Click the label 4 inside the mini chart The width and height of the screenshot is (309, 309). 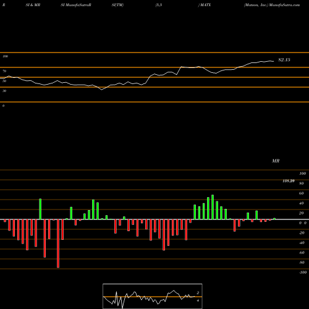(x=198, y=300)
